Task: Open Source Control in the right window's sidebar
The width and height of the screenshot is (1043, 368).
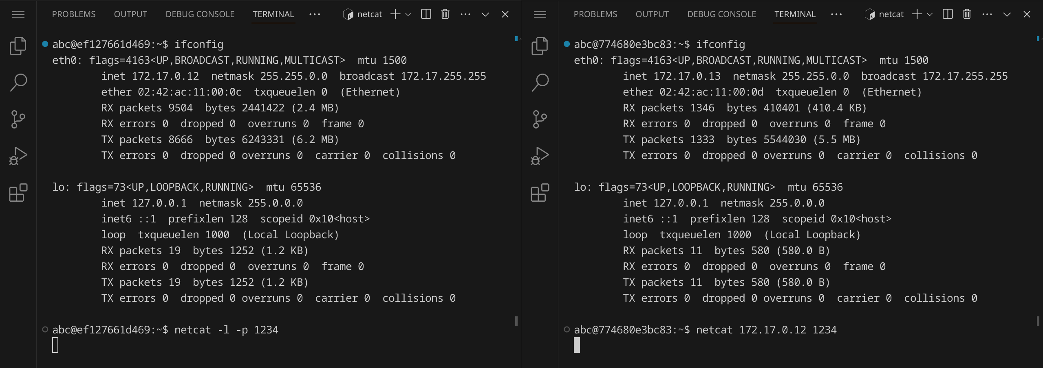Action: (x=540, y=119)
